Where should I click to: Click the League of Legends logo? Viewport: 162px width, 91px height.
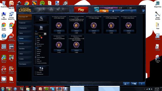pos(25,10)
